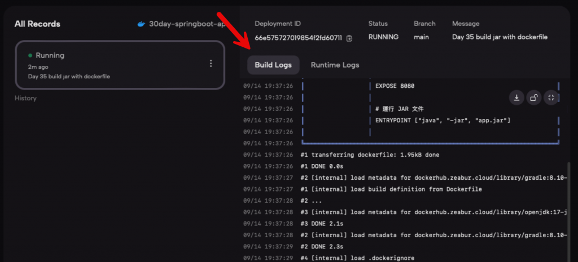
Task: Click the 30day-springboot service name
Action: (187, 24)
